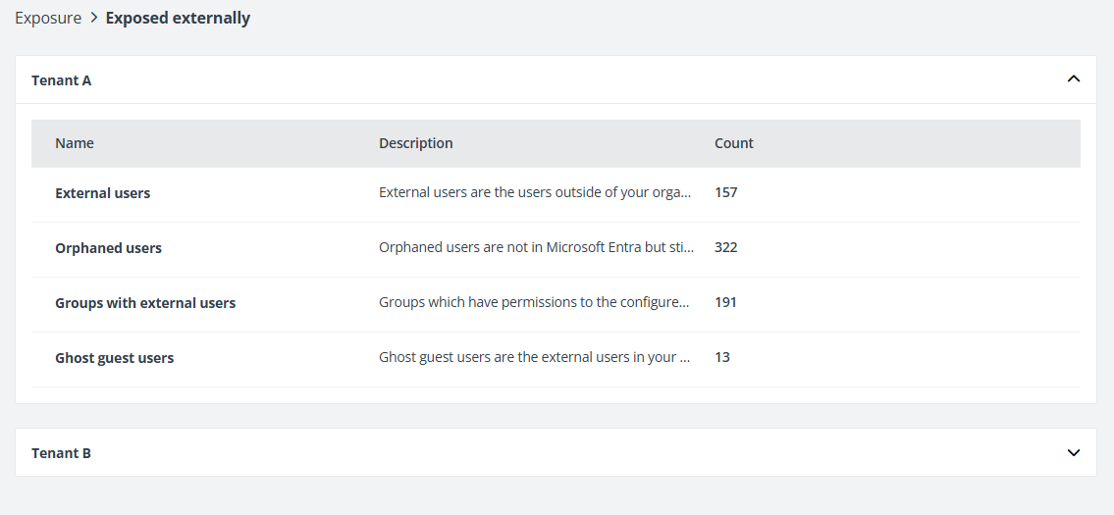Collapse the Tenant A section chevron
Screen dimensions: 1114x515
tap(1074, 78)
